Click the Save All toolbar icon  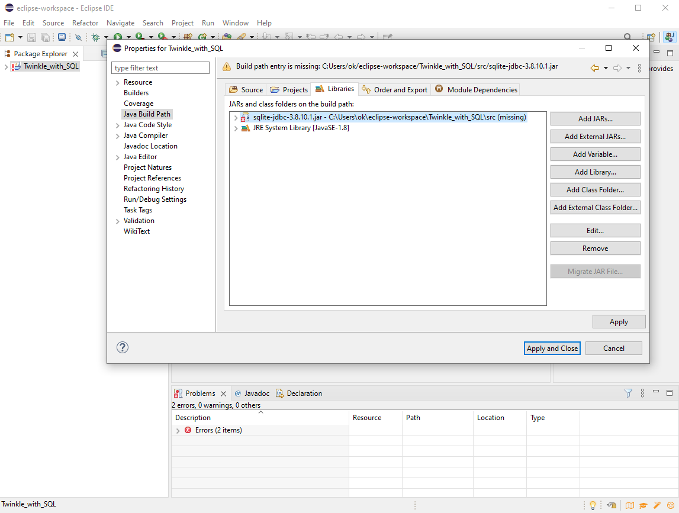pos(45,37)
